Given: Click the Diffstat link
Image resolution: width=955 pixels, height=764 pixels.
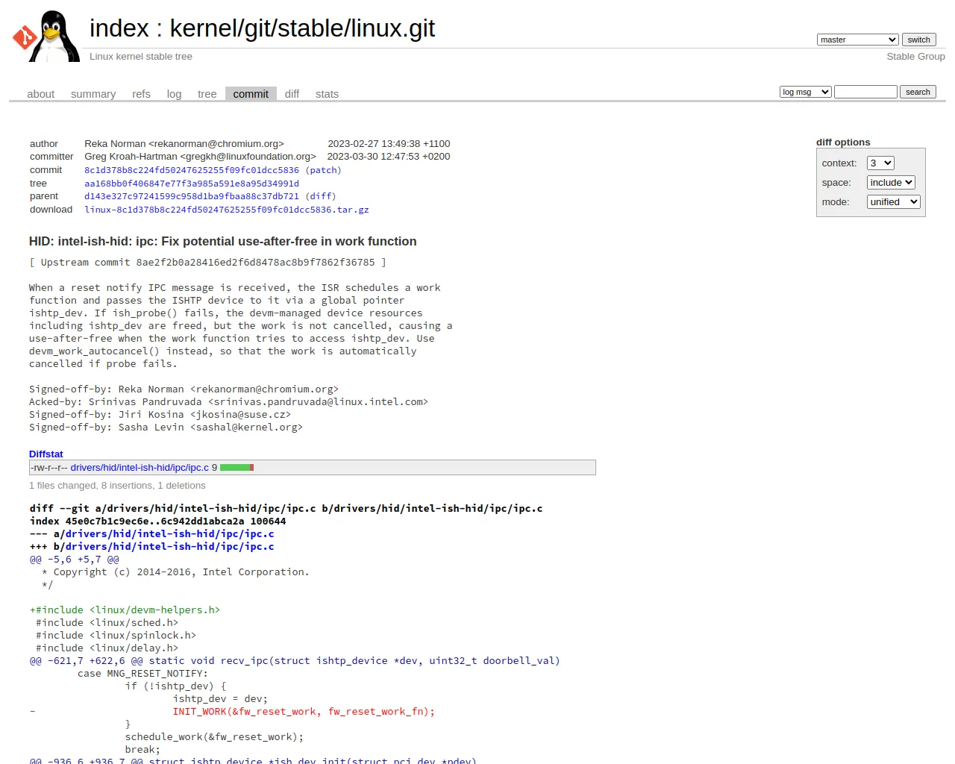Looking at the screenshot, I should click(46, 454).
